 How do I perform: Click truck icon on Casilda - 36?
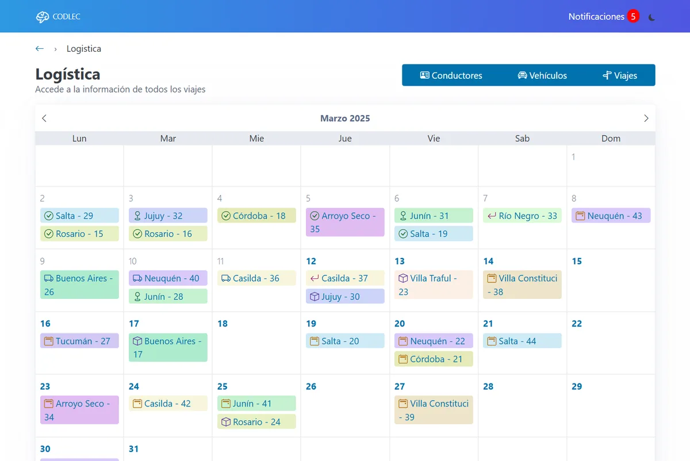pyautogui.click(x=226, y=278)
